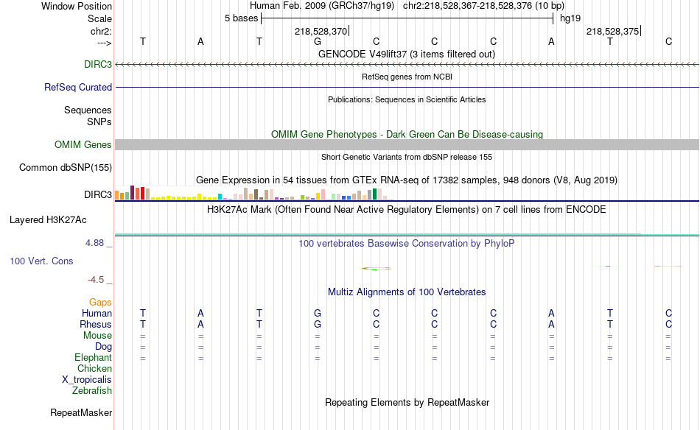Click the Common dbSNP(155) track label

coord(65,168)
